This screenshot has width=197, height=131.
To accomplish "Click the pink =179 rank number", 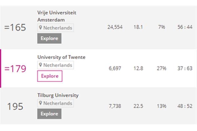I will pyautogui.click(x=15, y=68).
